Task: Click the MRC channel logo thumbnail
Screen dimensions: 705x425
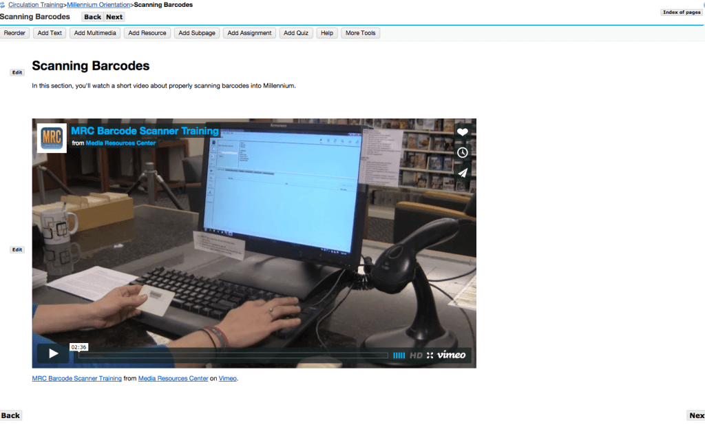Action: [x=52, y=138]
